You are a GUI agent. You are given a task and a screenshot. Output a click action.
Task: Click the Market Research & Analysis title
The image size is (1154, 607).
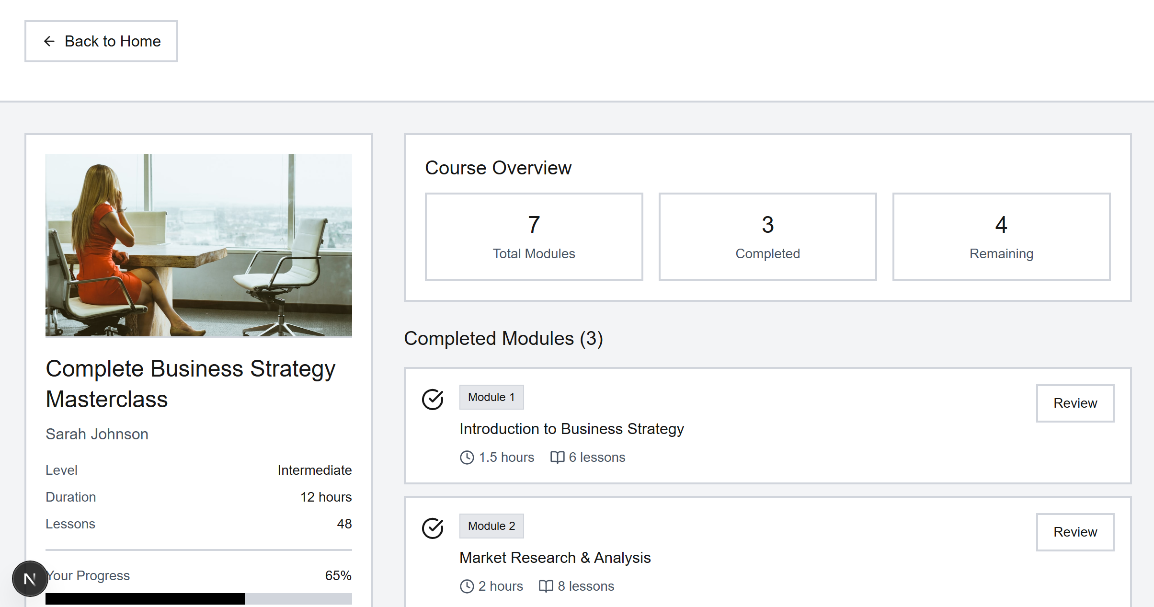click(555, 558)
